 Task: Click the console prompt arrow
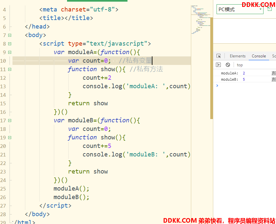[217, 86]
